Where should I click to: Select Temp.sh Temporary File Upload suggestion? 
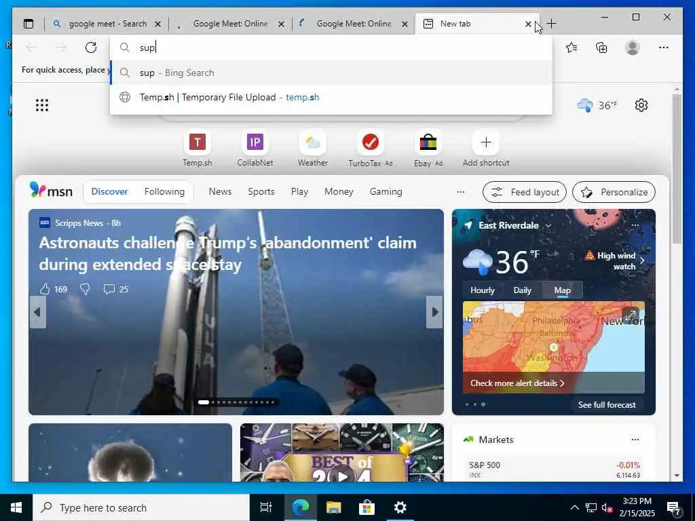click(331, 97)
